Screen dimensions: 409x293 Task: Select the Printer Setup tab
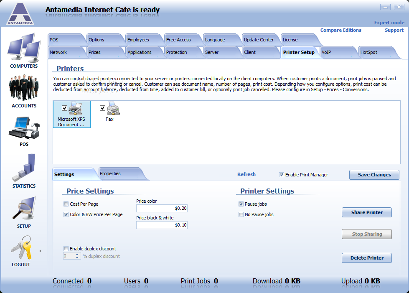pos(299,52)
